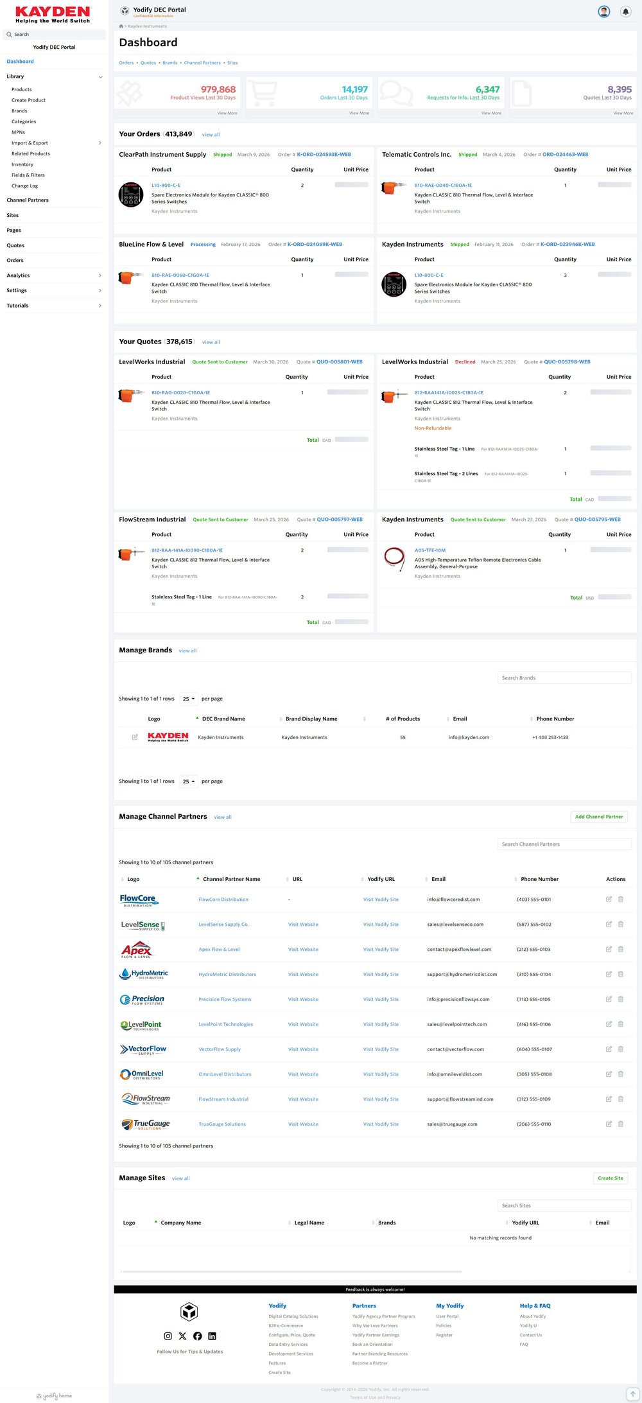Open Quotes in the sidebar

[15, 245]
